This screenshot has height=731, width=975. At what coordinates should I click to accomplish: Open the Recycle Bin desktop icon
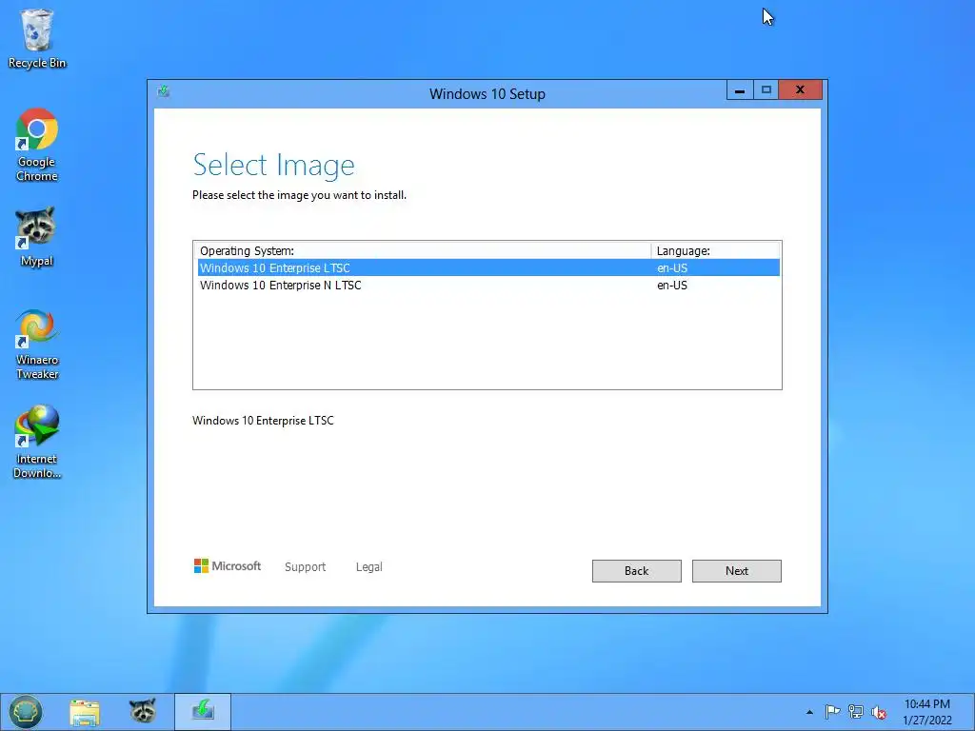[37, 38]
